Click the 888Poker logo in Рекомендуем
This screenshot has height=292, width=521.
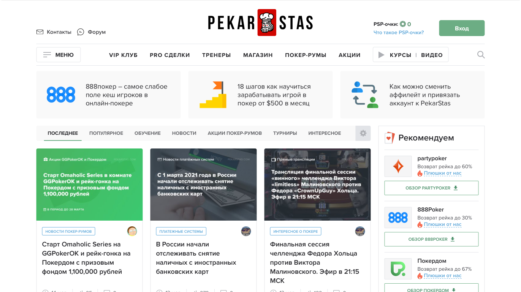click(x=398, y=218)
